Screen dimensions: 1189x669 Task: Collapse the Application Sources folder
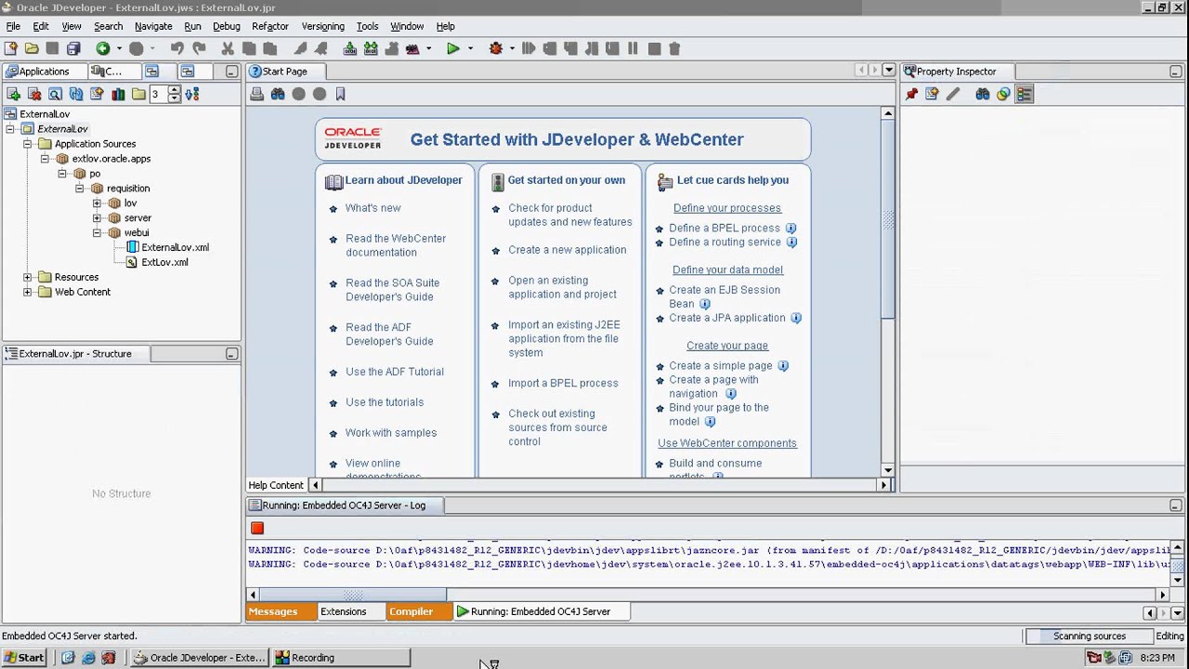click(28, 144)
